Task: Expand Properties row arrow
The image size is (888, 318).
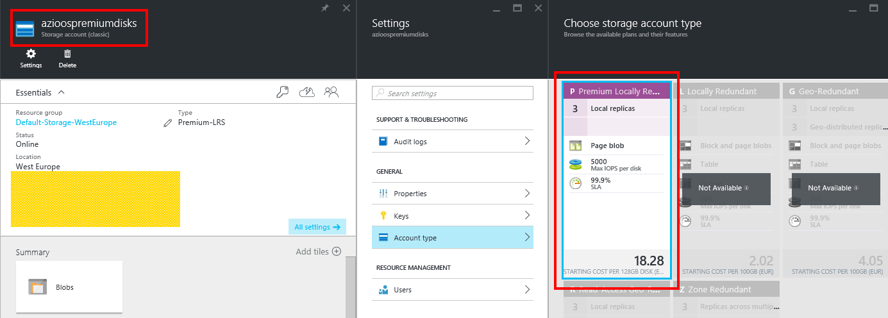Action: (527, 193)
